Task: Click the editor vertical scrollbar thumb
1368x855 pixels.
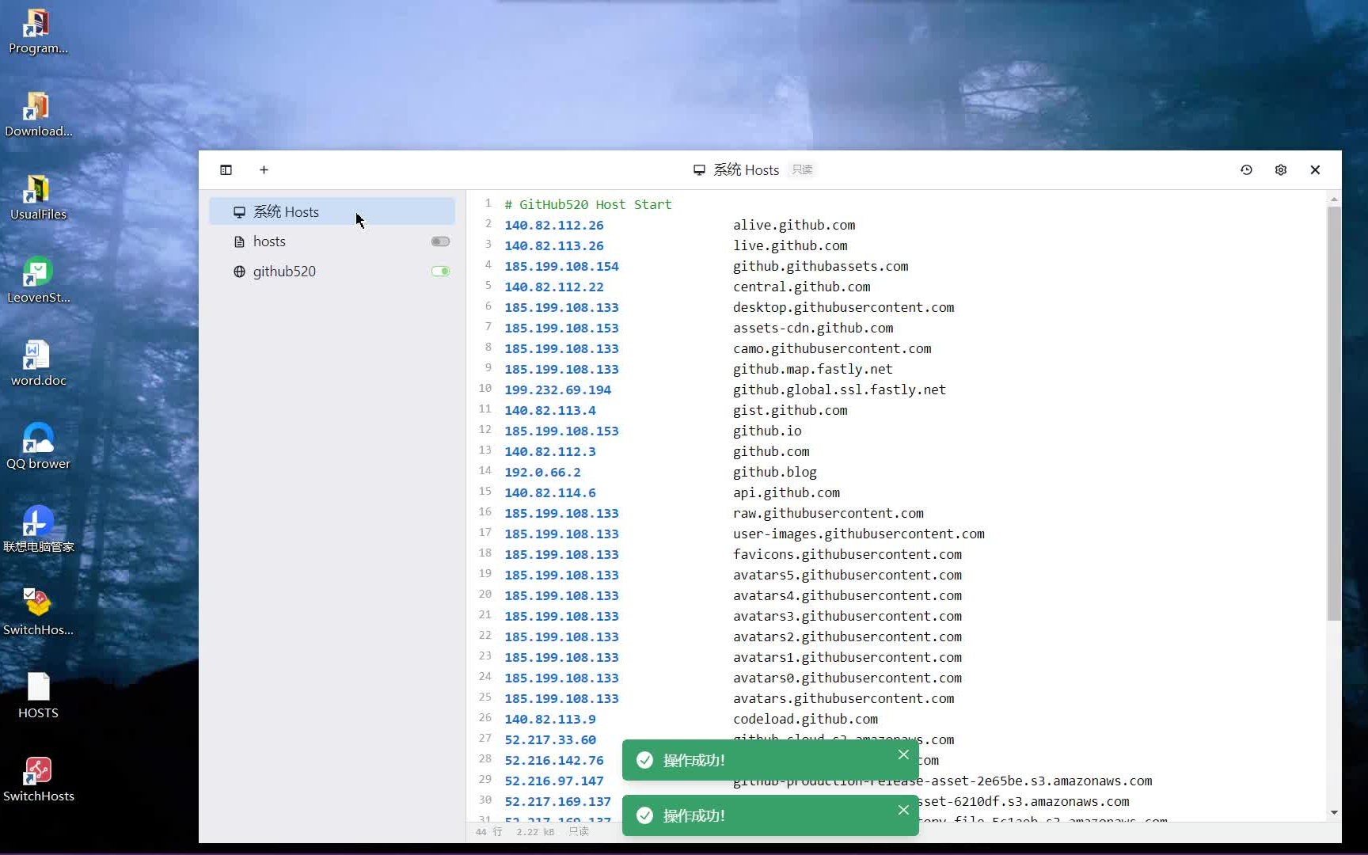Action: coord(1334,412)
